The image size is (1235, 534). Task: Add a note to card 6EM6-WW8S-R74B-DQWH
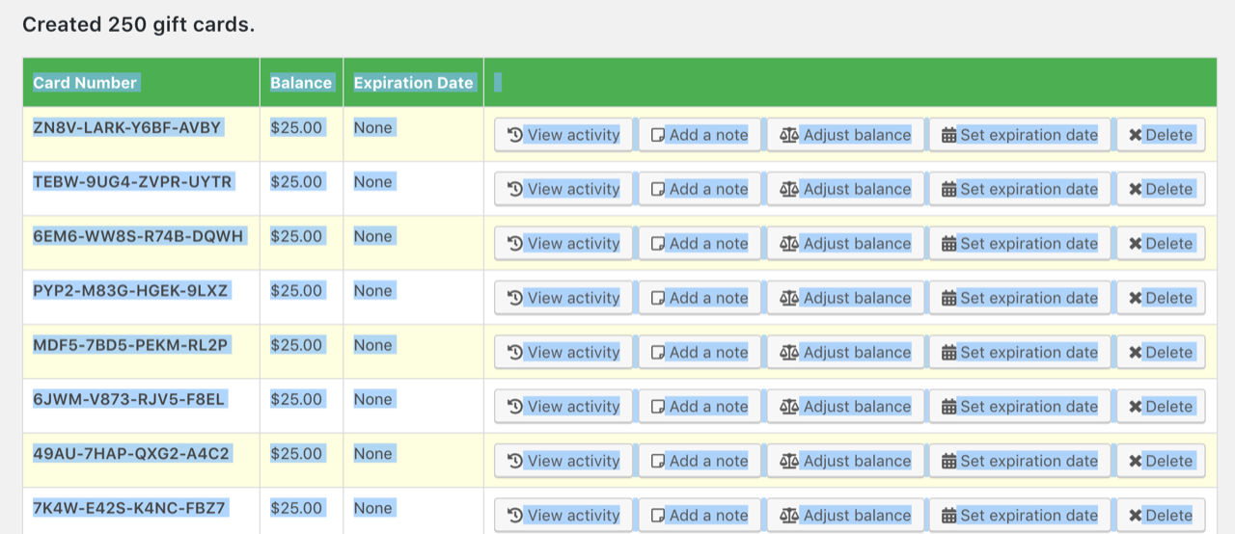700,244
